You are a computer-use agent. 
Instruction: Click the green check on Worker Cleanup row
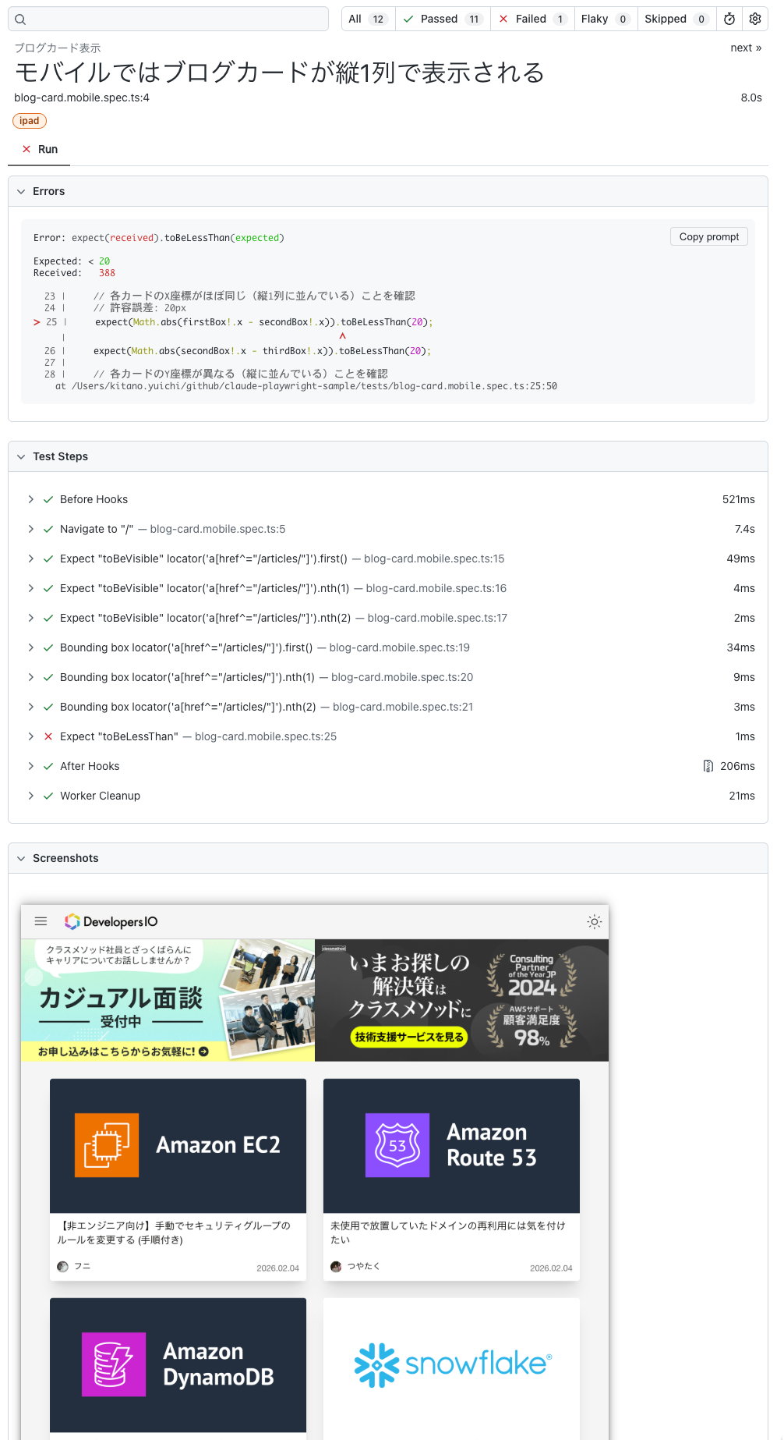pos(48,796)
